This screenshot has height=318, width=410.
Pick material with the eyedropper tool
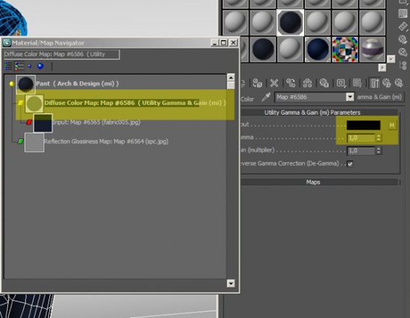pyautogui.click(x=266, y=98)
